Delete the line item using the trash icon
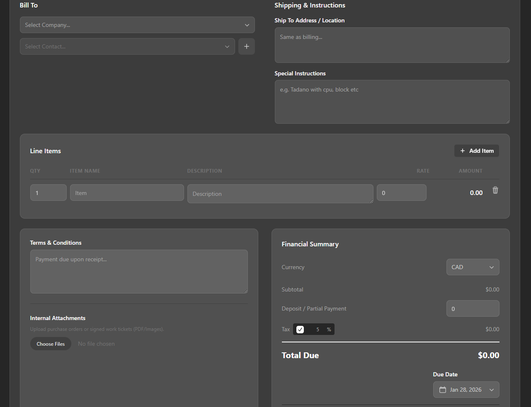Screen dimensions: 531x407 coord(495,190)
